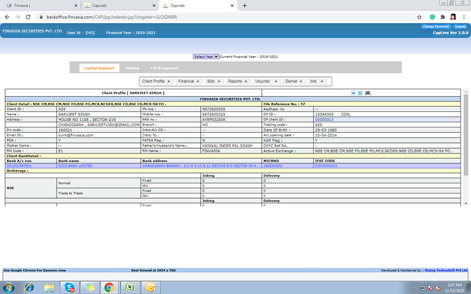The image size is (471, 294).
Task: Open File Explorer from taskbar
Action: point(49,288)
